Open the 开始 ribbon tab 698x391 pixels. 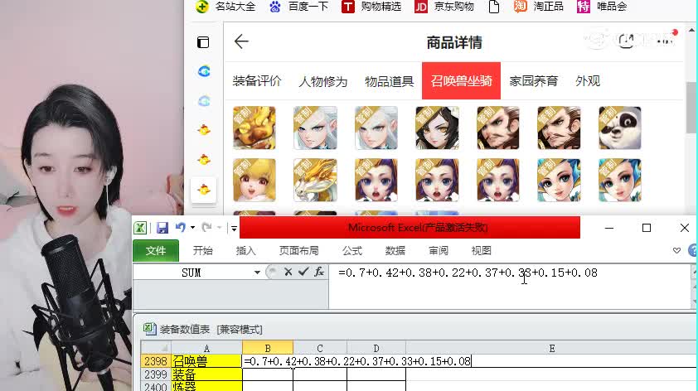click(x=202, y=251)
